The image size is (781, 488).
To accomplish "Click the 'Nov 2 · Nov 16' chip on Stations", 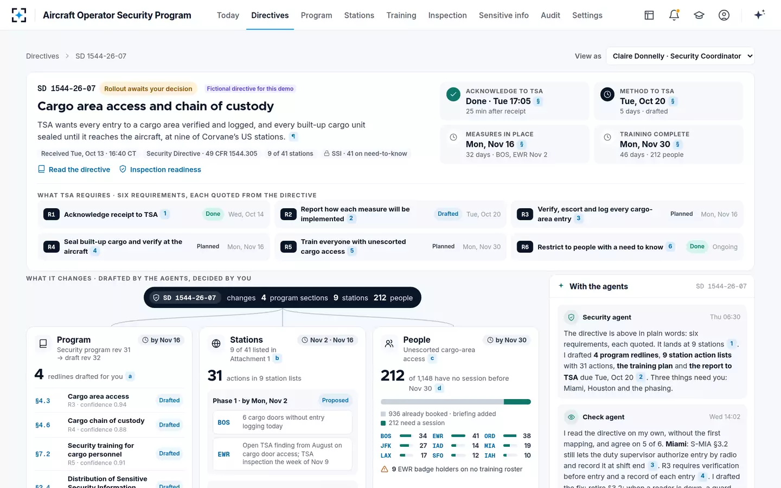I will pyautogui.click(x=327, y=340).
